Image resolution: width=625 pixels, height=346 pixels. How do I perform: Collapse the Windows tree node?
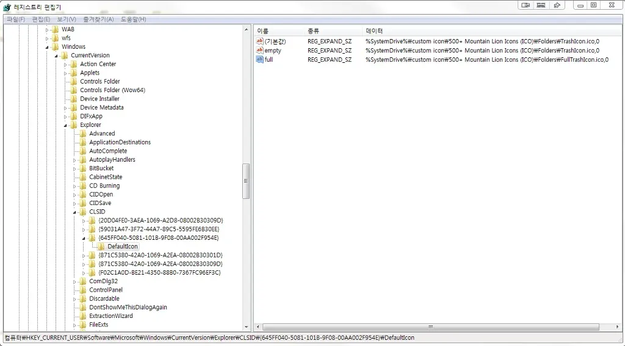pos(47,47)
